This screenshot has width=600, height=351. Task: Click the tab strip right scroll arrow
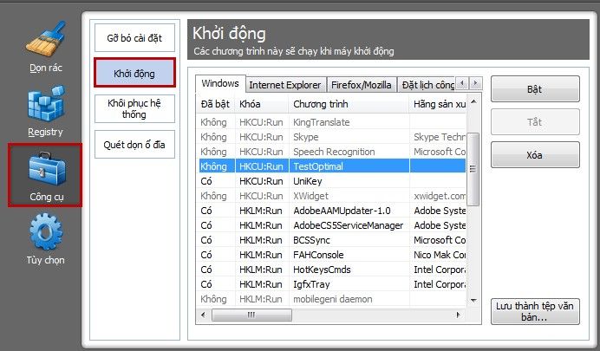(475, 83)
